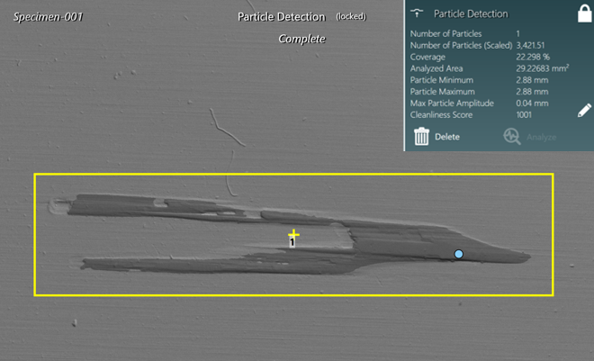Viewport: 594px width, 361px height.
Task: Click the scaled value 3,421.51
Action: pos(530,45)
